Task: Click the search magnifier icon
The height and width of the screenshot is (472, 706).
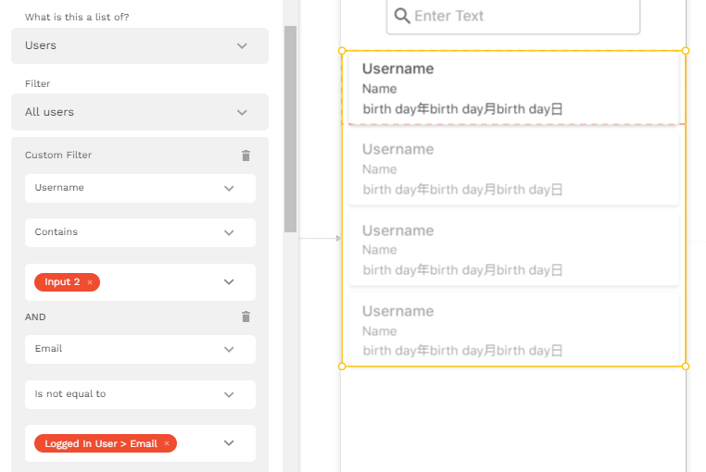Action: coord(402,16)
